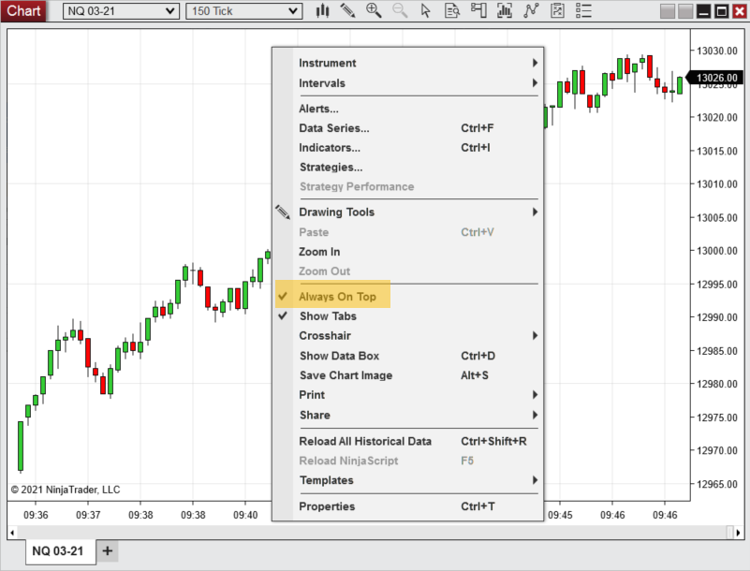Click the 09:40 time axis label

[245, 515]
